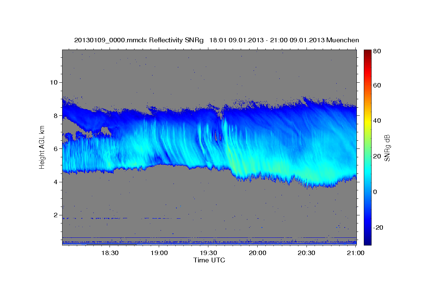Click the colorbar value 20

[377, 156]
